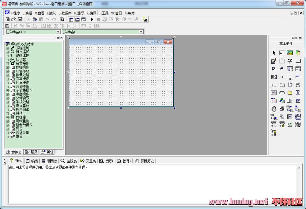Select the Radio button component in palette

coord(282,69)
